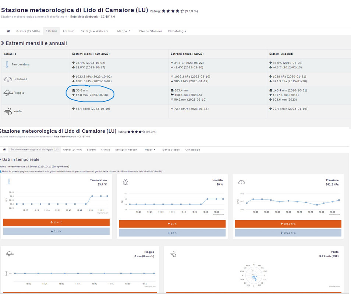The width and height of the screenshot is (351, 294).
Task: Click the gauge icon on the Pressione chart card
Action: [x=241, y=182]
